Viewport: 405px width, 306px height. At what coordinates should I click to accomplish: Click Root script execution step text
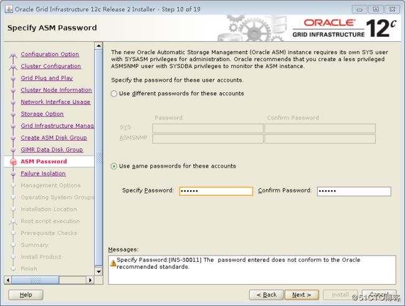click(x=50, y=221)
